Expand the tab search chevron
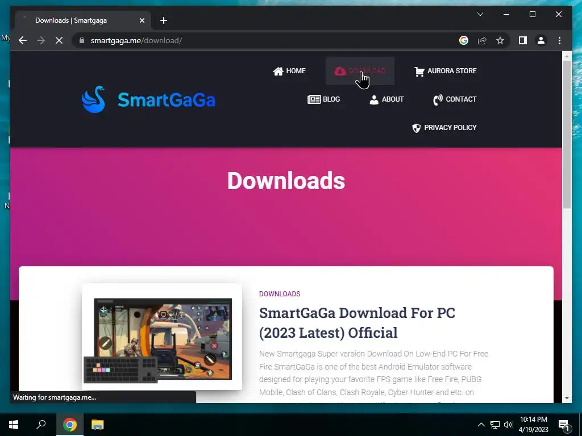The width and height of the screenshot is (582, 436). click(x=480, y=14)
